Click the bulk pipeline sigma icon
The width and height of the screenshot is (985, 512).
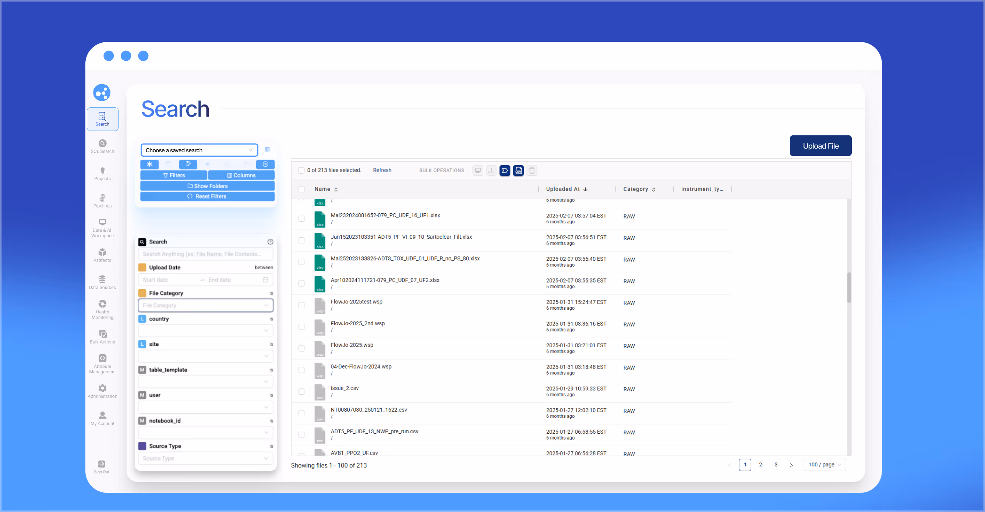[505, 170]
